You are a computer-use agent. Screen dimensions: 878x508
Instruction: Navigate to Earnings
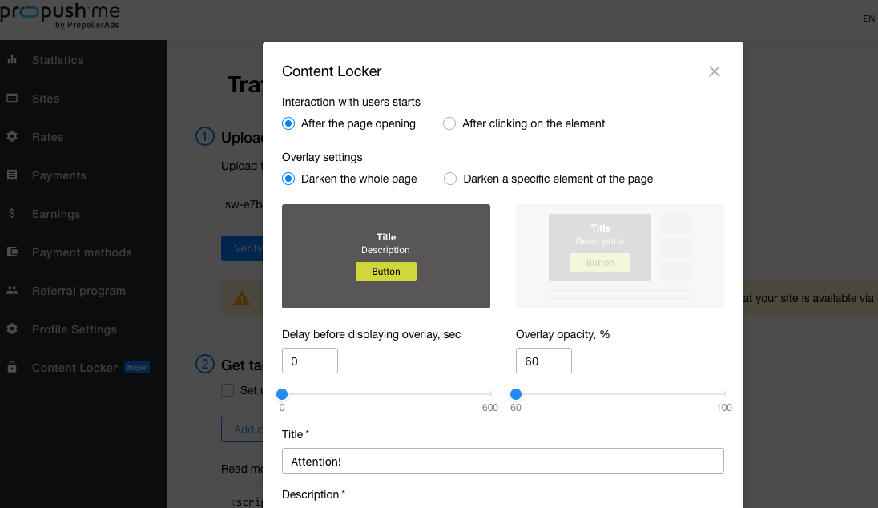tap(56, 214)
